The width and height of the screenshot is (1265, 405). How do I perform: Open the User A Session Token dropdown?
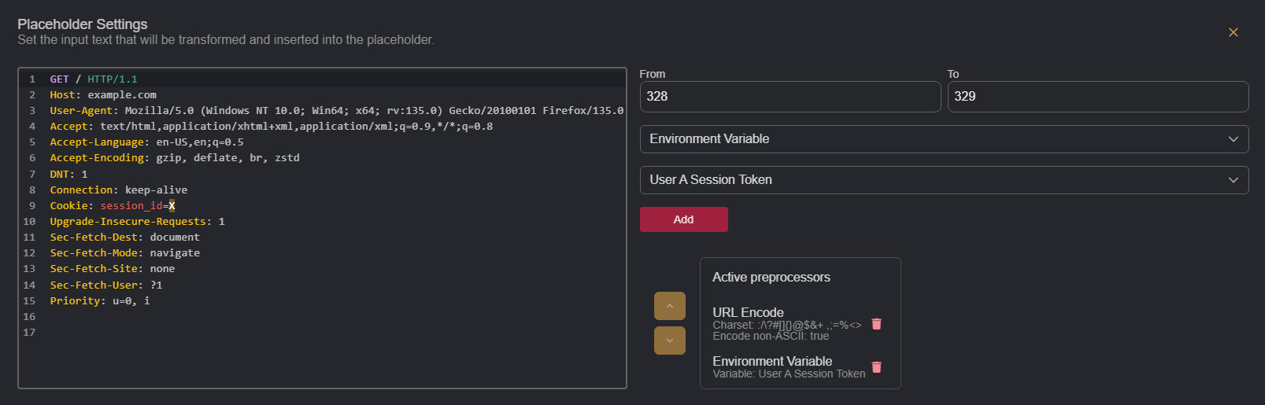pyautogui.click(x=944, y=180)
